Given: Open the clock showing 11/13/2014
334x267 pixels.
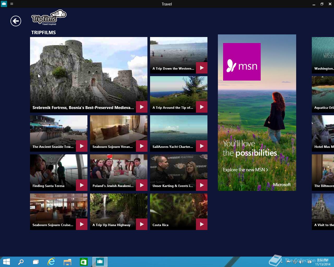Looking at the screenshot, I should (323, 262).
